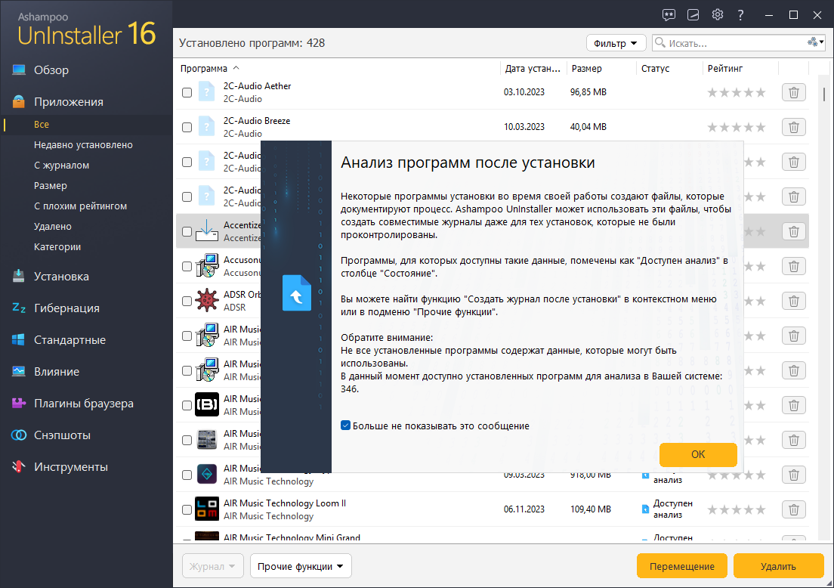Viewport: 834px width, 588px height.
Task: Tick the checkbox for Accentize row
Action: pos(187,231)
